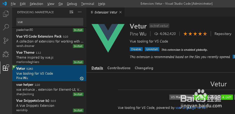Click the installs 4.06M badge
Viewport: 235px width, 114px height.
coord(220,97)
